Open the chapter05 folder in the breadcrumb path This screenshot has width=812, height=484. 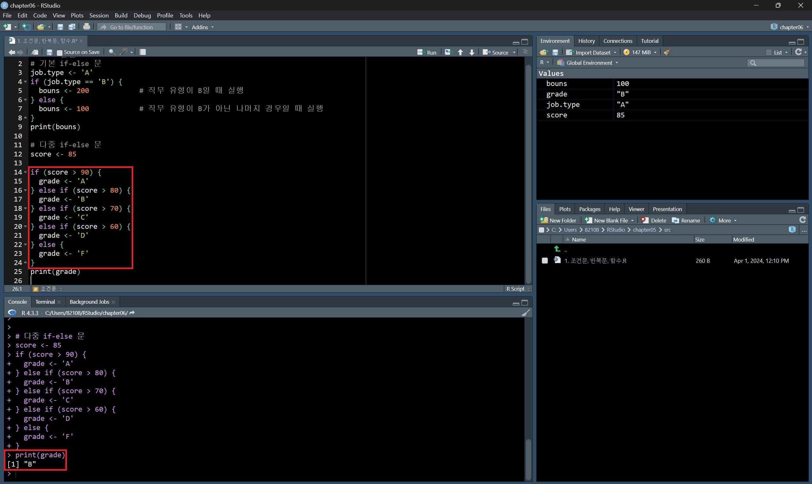[644, 230]
